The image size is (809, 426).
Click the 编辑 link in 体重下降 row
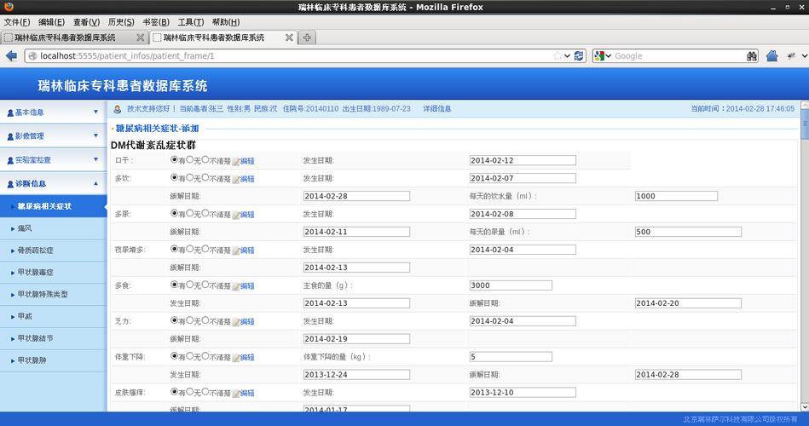[247, 357]
